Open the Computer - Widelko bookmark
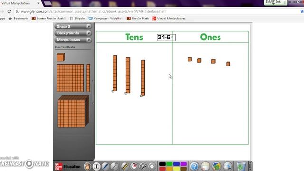Screen dimensions: 304x171 (105, 19)
